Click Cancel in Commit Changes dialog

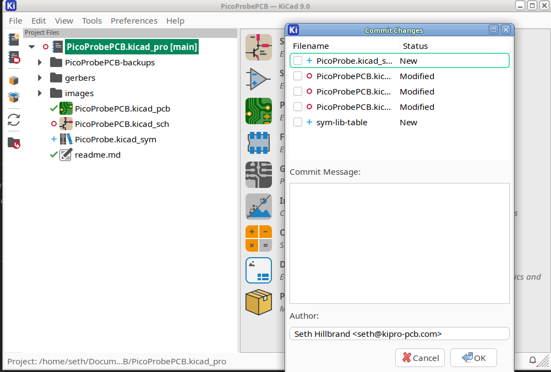click(420, 358)
